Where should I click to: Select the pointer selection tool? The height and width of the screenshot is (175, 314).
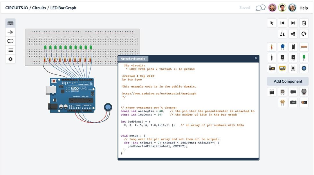tap(272, 23)
